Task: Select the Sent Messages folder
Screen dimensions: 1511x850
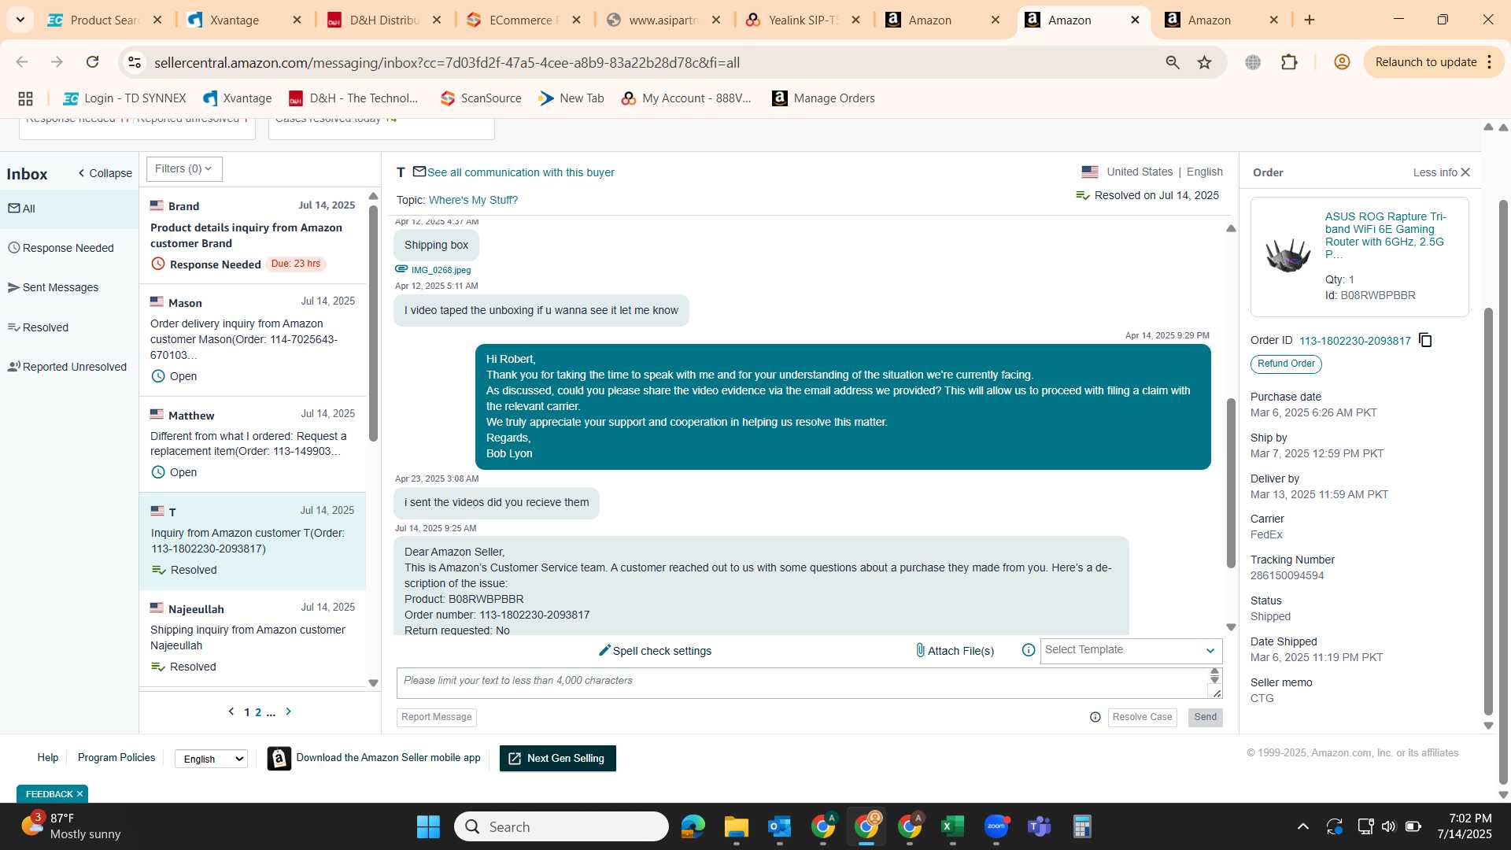Action: (x=69, y=287)
